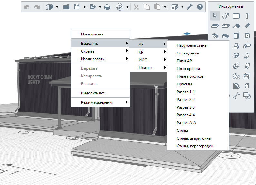Click the Print icon in toolbar

click(107, 7)
